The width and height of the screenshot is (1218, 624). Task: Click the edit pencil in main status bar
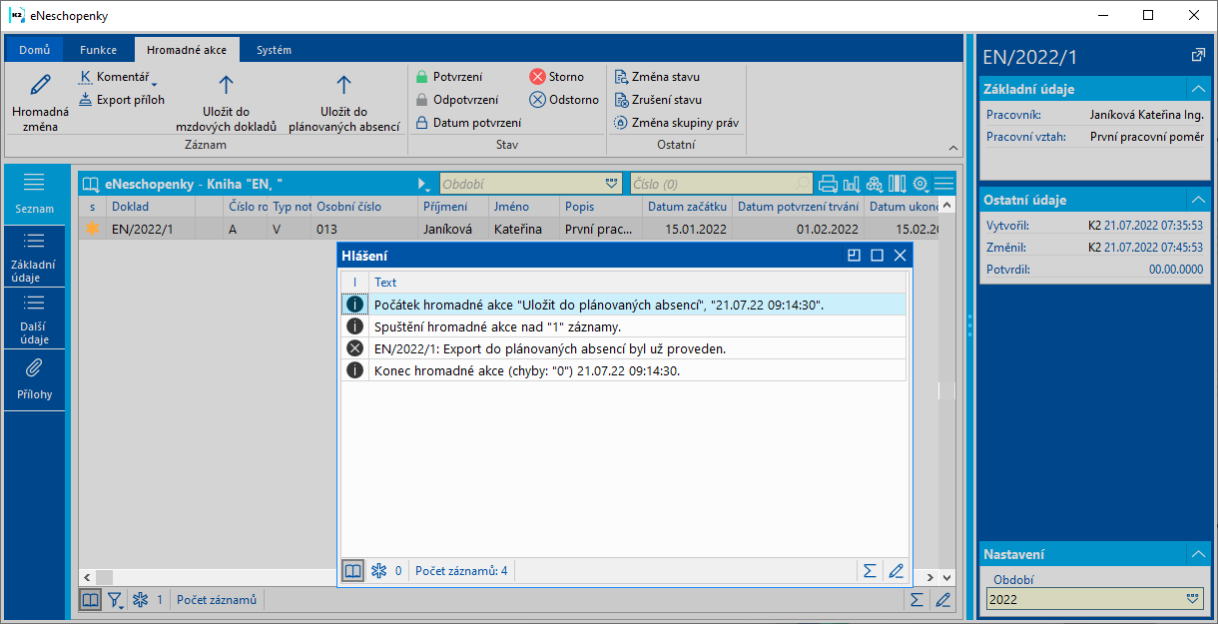pos(942,600)
